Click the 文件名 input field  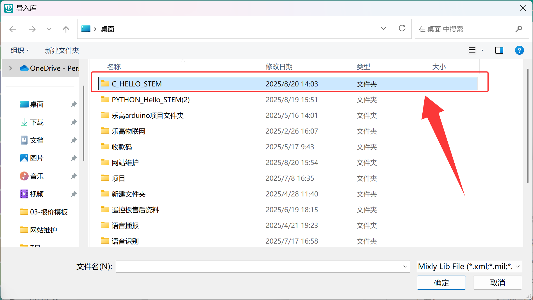pos(259,266)
